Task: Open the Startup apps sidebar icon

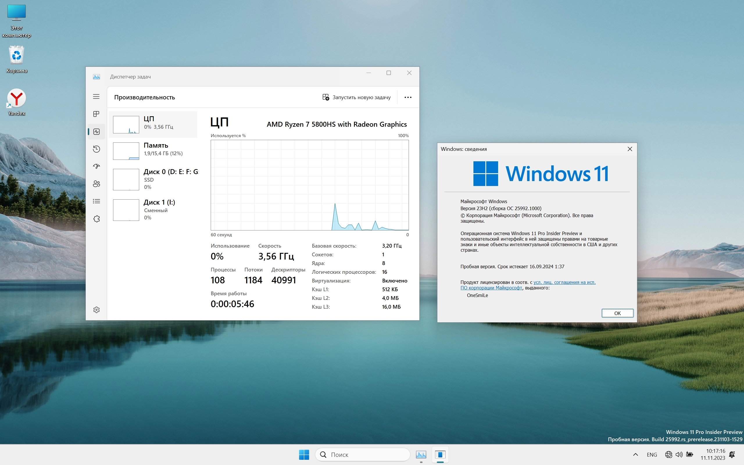Action: click(x=96, y=166)
